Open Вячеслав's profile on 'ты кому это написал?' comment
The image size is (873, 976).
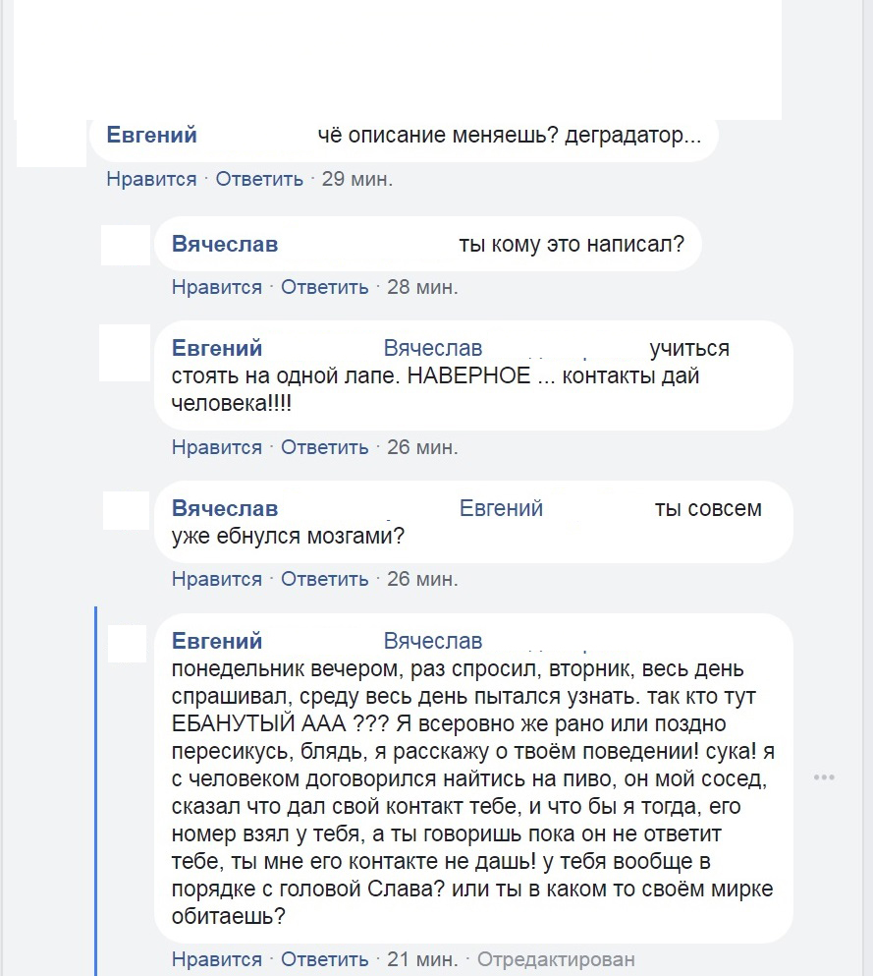point(225,244)
